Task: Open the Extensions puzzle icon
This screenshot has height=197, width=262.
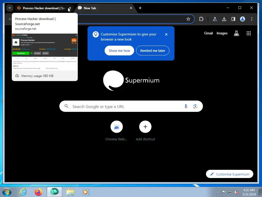Action: pyautogui.click(x=201, y=19)
